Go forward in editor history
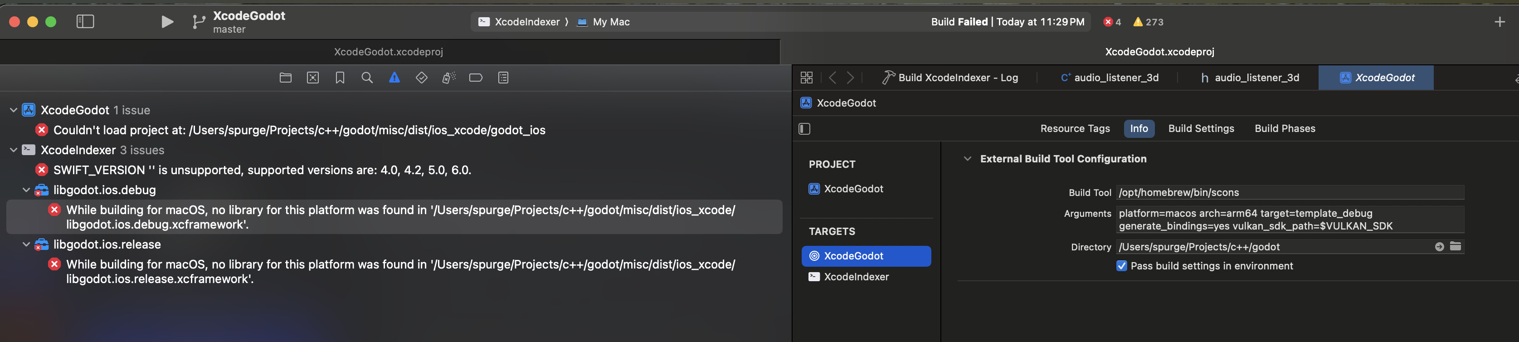The width and height of the screenshot is (1519, 342). coord(850,78)
